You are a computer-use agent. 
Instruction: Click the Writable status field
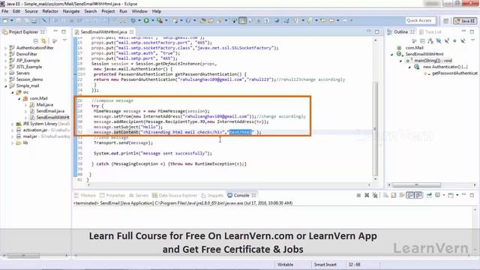285,265
